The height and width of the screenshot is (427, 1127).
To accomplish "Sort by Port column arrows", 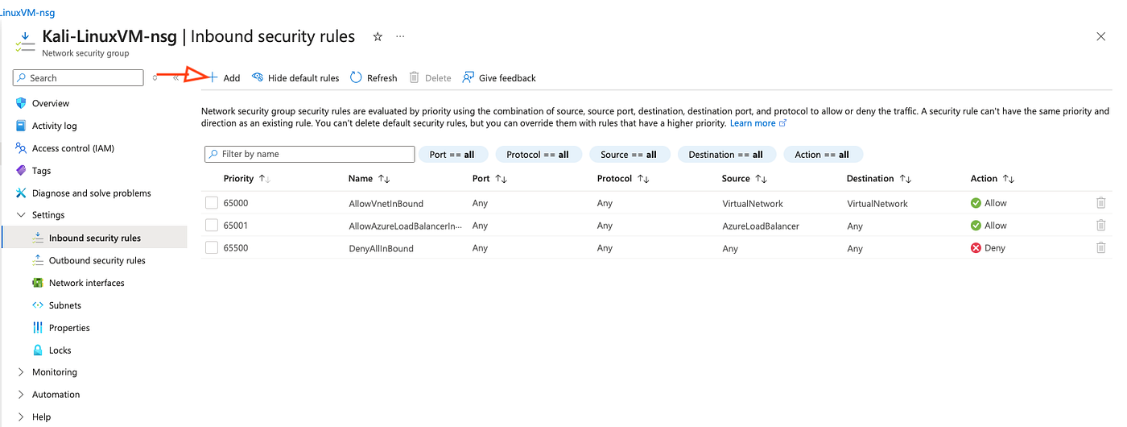I will [501, 179].
